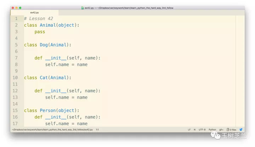Viewport: 255px width, 147px height.
Task: Select gutter line number 6
Action: pos(16,51)
